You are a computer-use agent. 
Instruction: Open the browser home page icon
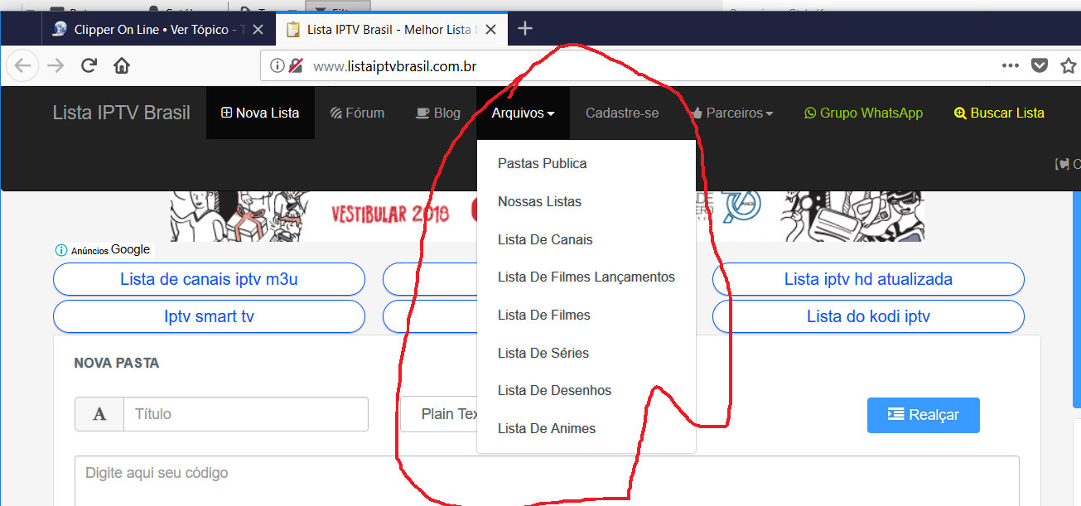[x=122, y=66]
